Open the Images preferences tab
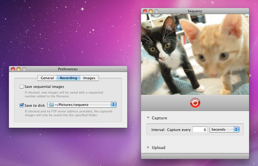 coord(89,78)
